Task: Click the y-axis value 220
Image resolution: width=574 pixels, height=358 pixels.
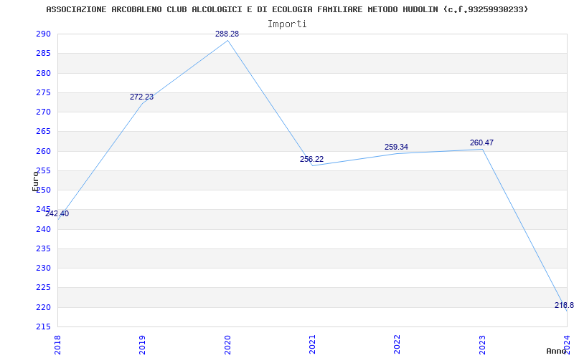Action: click(43, 308)
